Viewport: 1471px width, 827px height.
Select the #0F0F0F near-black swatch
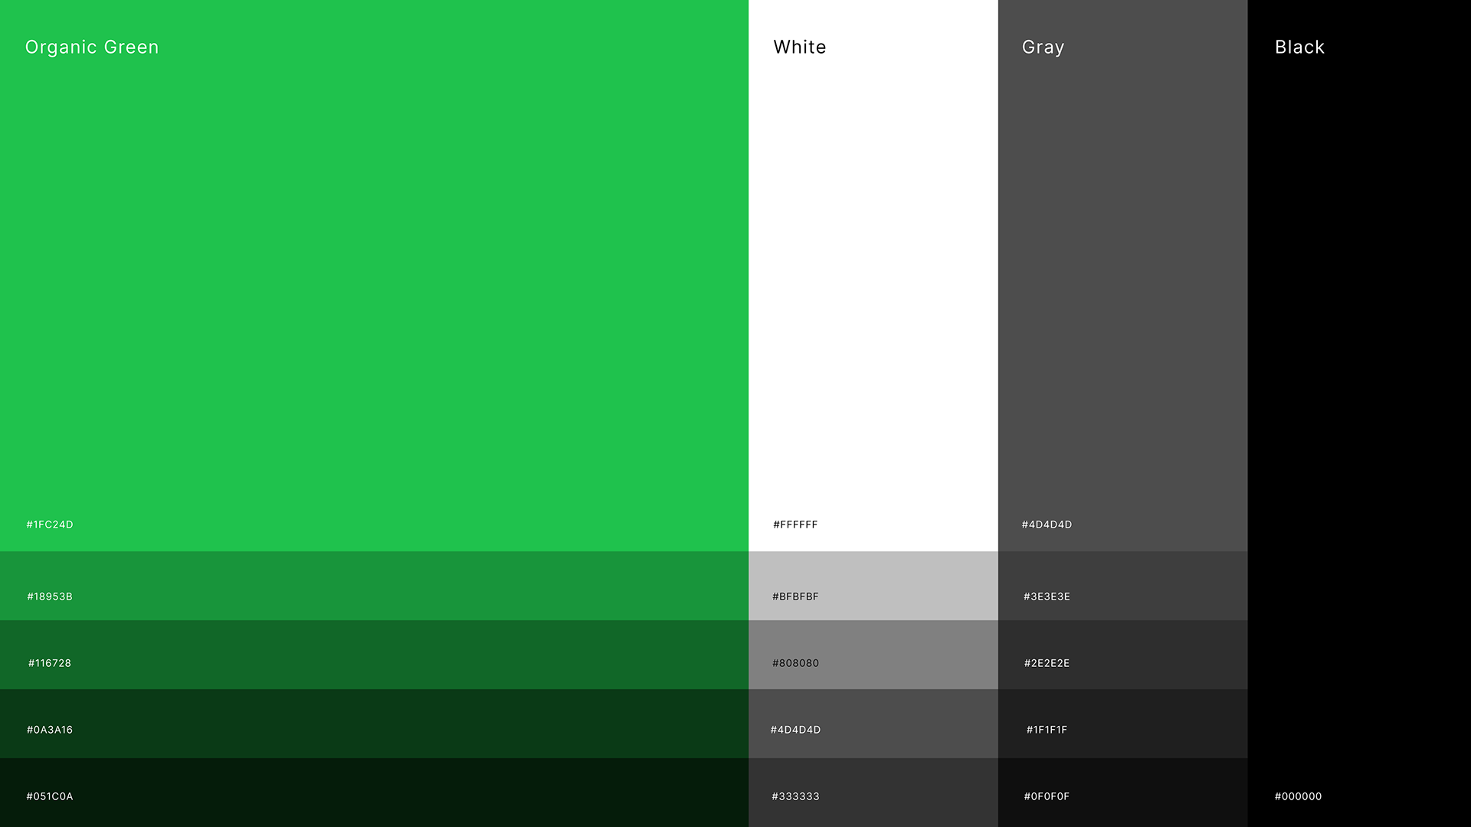click(1122, 793)
